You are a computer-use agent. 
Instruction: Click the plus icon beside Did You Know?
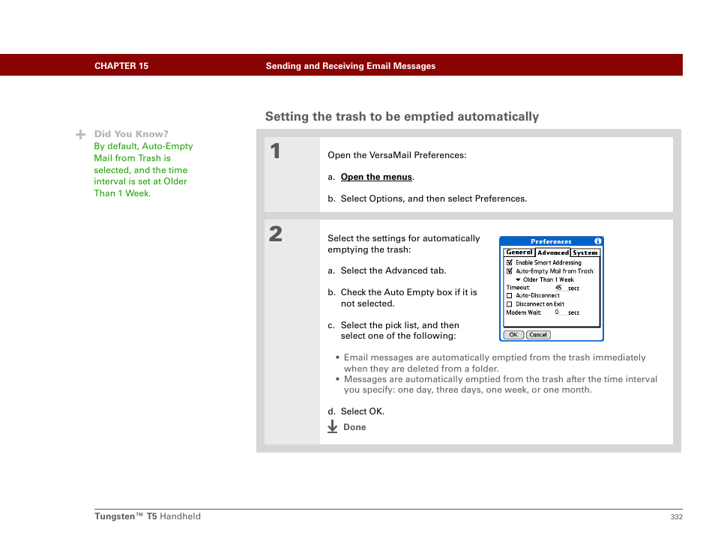tap(81, 134)
